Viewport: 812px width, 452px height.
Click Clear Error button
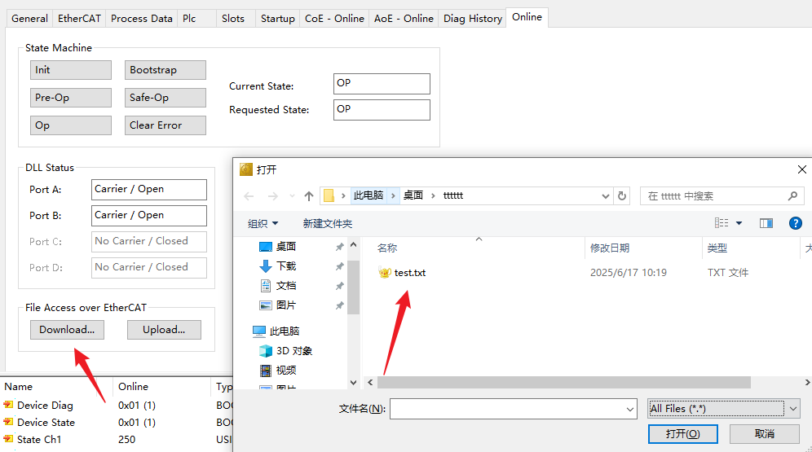[x=165, y=125]
